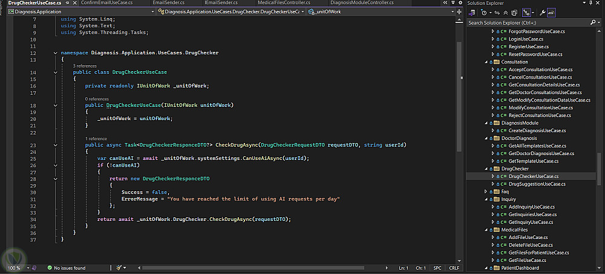Click CRLF line ending indicator
Viewport: 605px width, 274px height.
click(x=454, y=267)
